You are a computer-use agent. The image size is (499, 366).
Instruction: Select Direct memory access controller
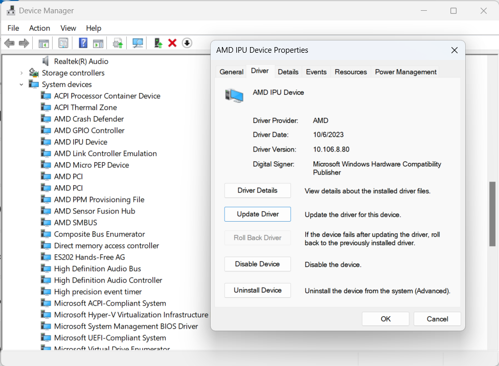(x=106, y=246)
